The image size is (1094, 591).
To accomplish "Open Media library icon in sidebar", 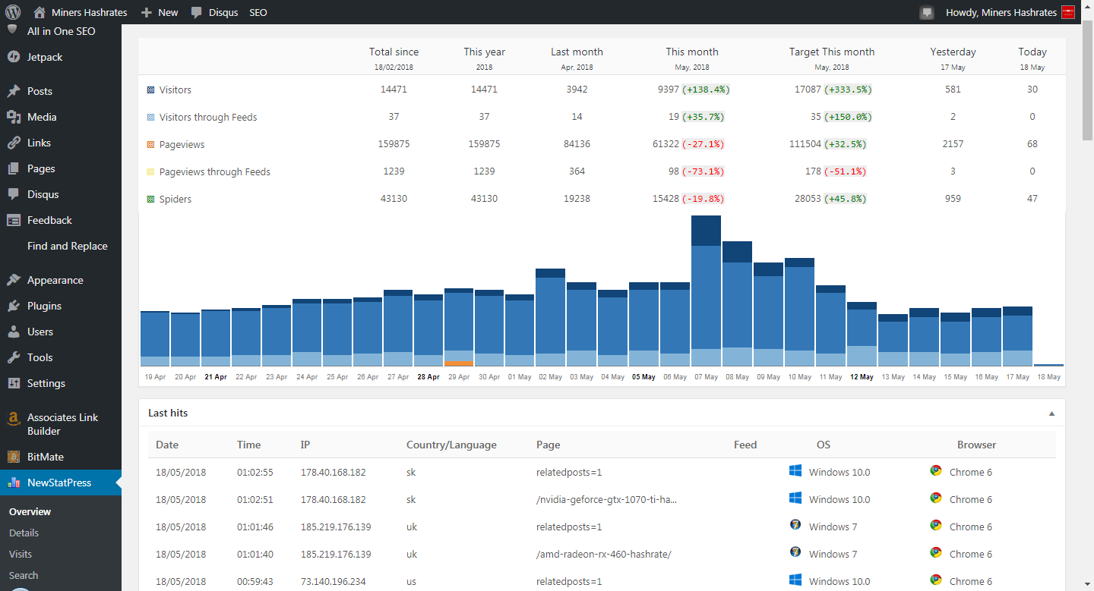I will tap(13, 117).
